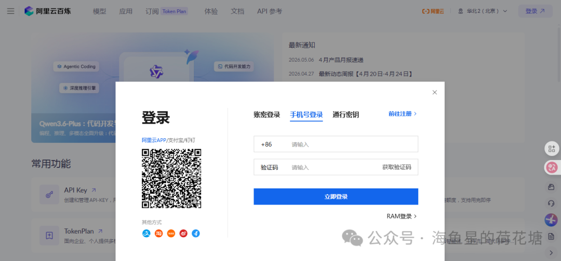Viewport: 561px width, 261px height.
Task: Click the 最新通知 heading
Action: (302, 45)
